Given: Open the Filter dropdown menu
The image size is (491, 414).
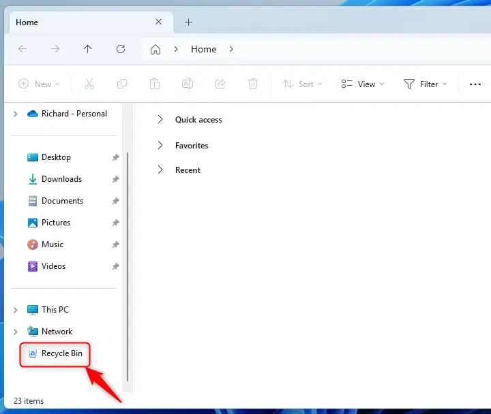Looking at the screenshot, I should (x=426, y=84).
